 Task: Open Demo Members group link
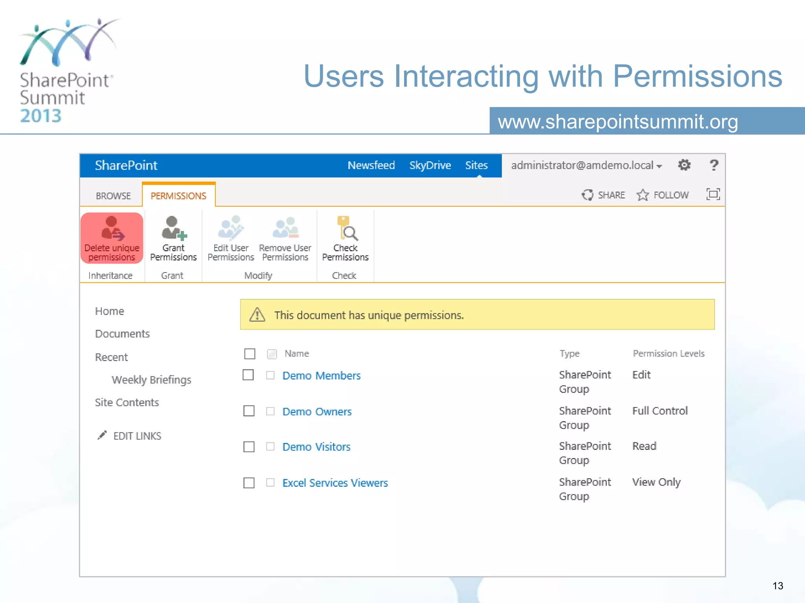coord(322,375)
